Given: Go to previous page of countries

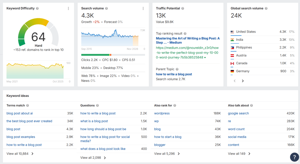Looking at the screenshot, I should point(235,81).
